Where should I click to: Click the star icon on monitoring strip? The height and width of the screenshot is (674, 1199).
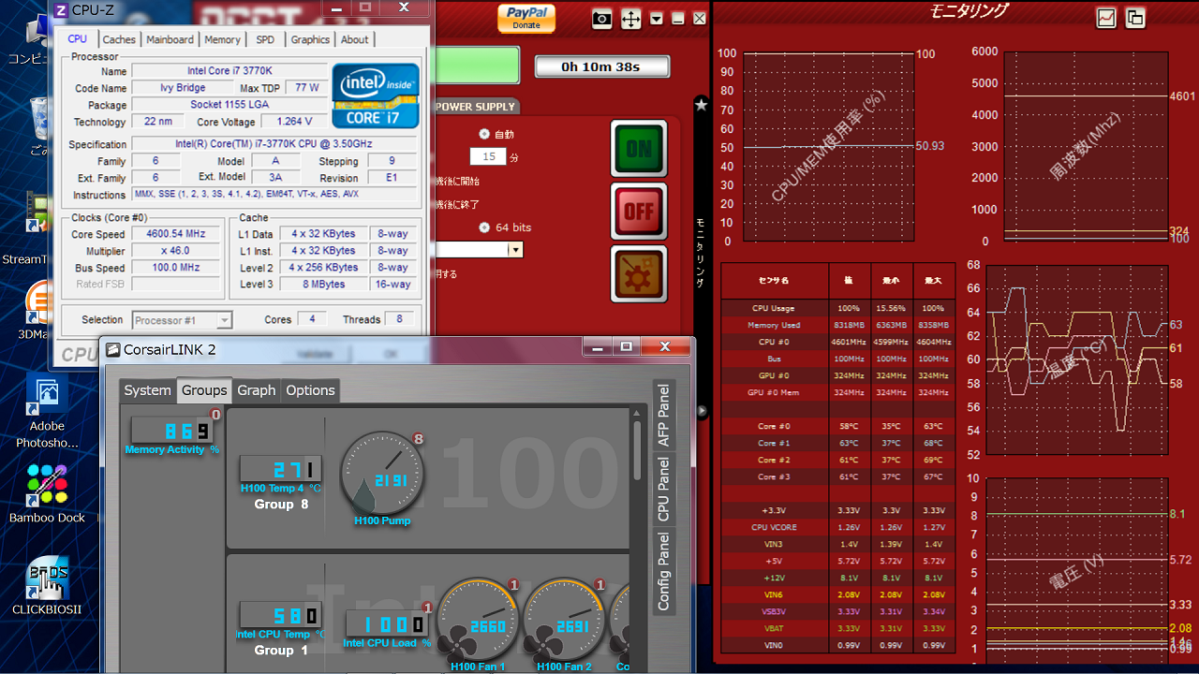click(x=701, y=105)
